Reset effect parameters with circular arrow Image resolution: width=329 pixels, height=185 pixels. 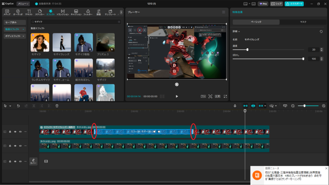tap(321, 31)
